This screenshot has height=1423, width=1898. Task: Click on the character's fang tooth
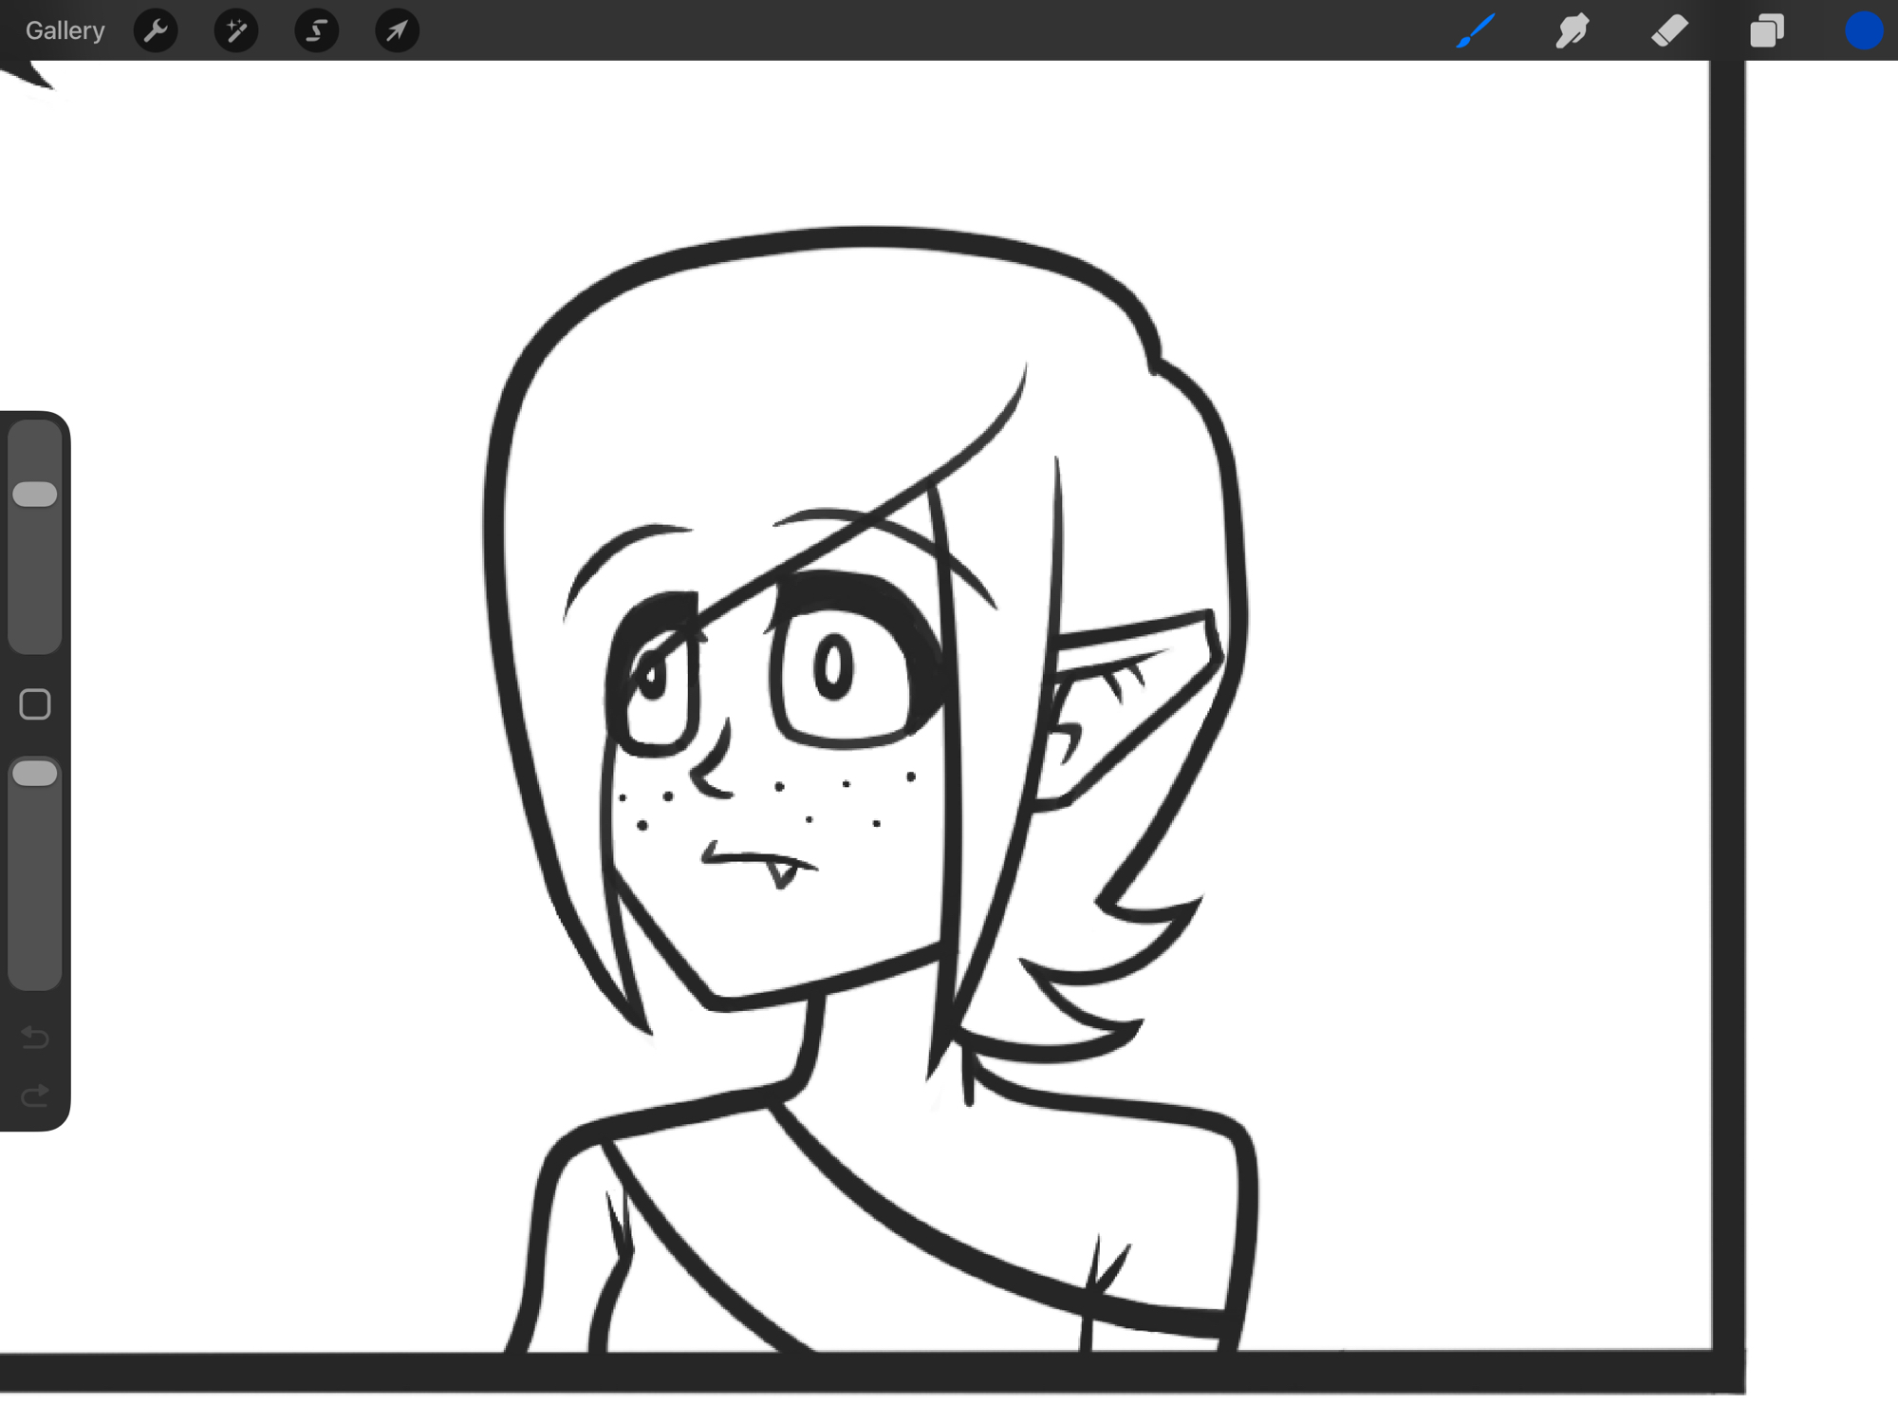coord(781,873)
